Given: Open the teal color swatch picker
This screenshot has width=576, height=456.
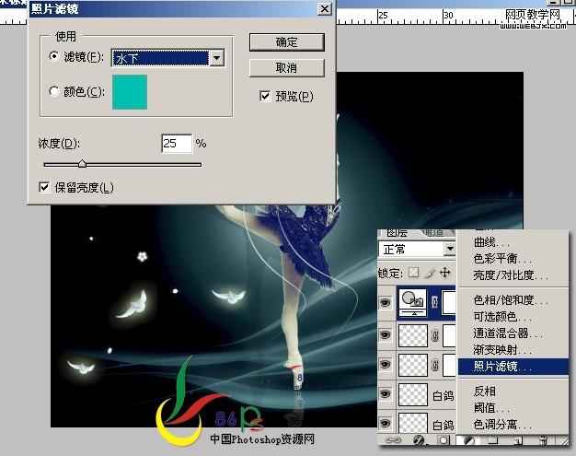Looking at the screenshot, I should point(130,92).
